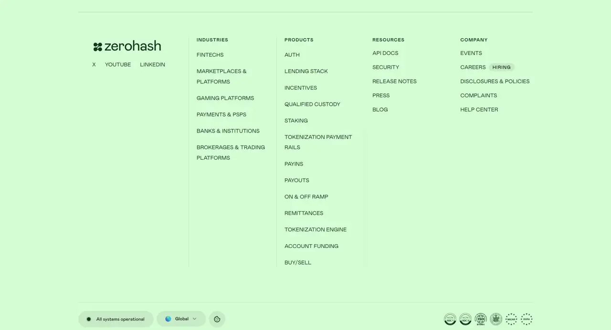Go to Lending Stack page
The image size is (611, 330).
coord(306,71)
